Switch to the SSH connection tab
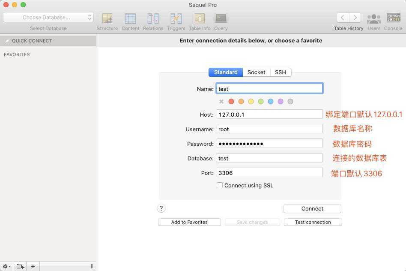This screenshot has width=406, height=271. (281, 72)
